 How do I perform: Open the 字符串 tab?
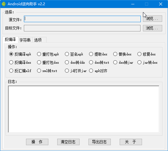coord(25,40)
